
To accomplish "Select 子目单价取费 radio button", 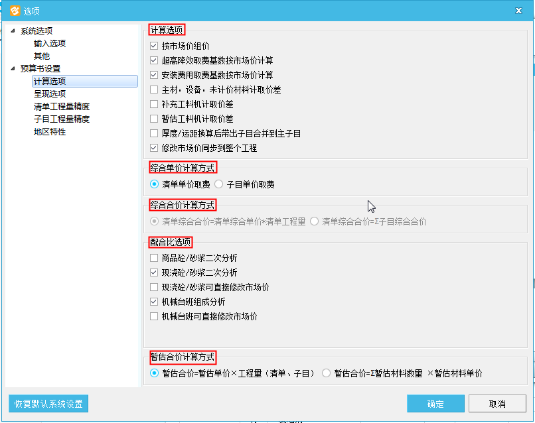I will coord(219,185).
